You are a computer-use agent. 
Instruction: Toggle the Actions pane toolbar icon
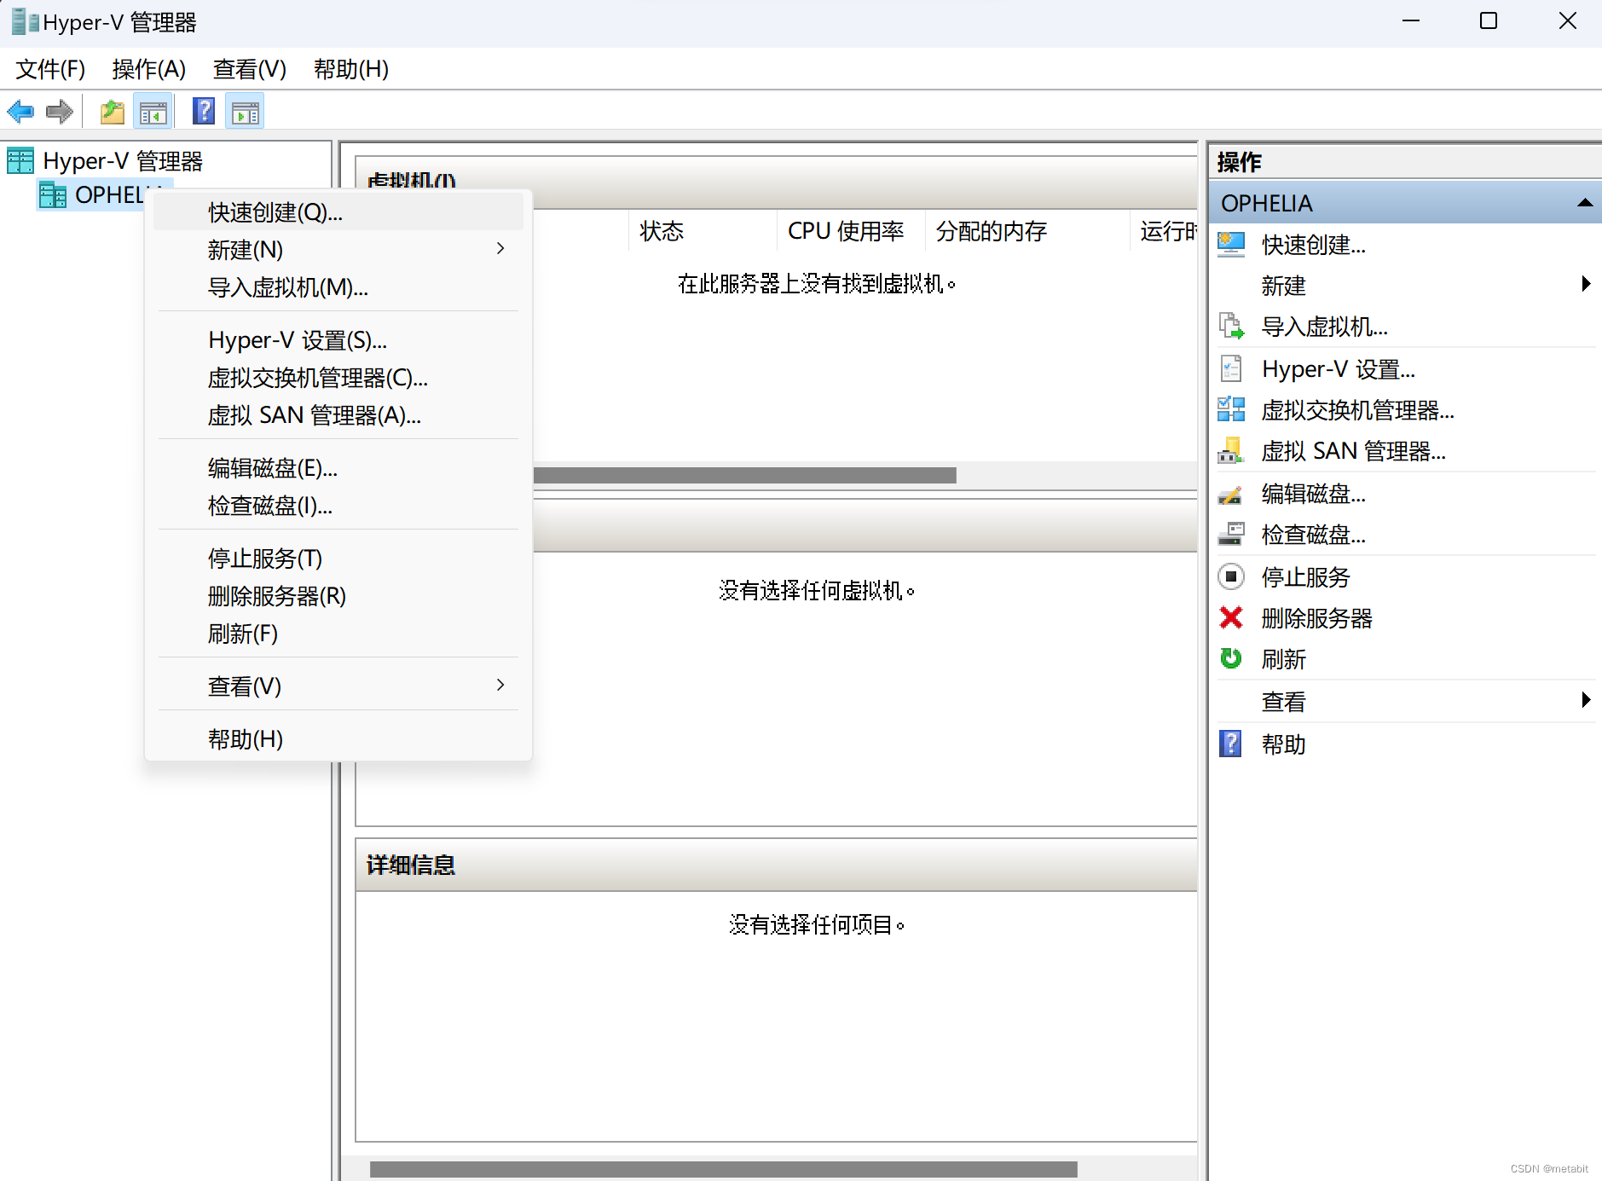[246, 112]
